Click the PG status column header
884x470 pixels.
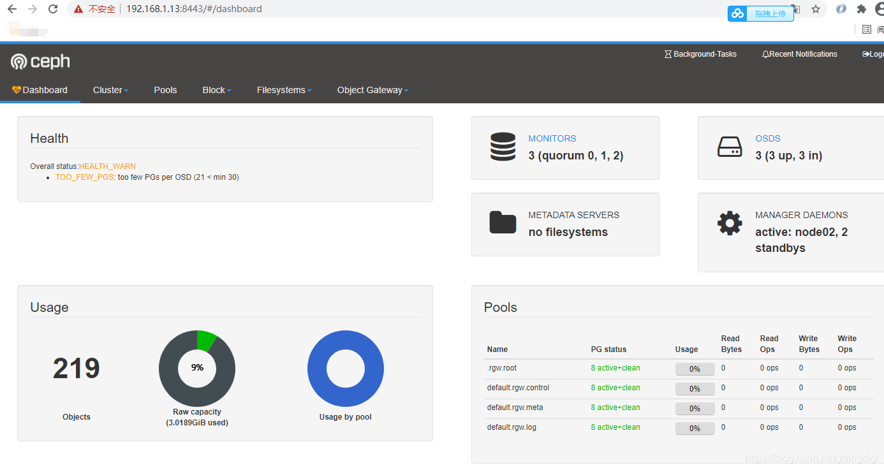(x=608, y=349)
